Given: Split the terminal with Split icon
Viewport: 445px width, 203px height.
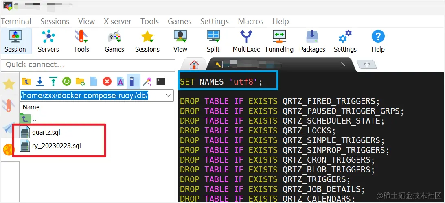Looking at the screenshot, I should (213, 41).
